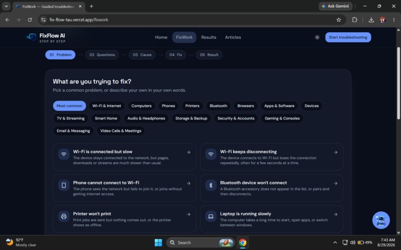Click the browser address bar URL
401x250 pixels.
click(79, 20)
